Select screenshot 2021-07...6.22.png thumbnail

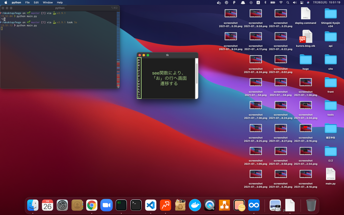(x=281, y=36)
